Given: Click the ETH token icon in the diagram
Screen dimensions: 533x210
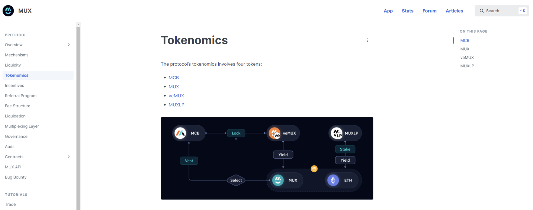Looking at the screenshot, I should [x=333, y=180].
